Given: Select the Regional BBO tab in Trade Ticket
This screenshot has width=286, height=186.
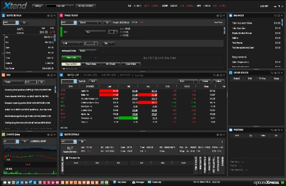Looking at the screenshot, I should (x=71, y=64).
